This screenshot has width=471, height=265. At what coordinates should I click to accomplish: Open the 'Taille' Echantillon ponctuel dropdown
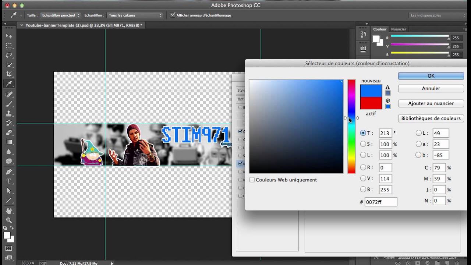click(x=61, y=15)
